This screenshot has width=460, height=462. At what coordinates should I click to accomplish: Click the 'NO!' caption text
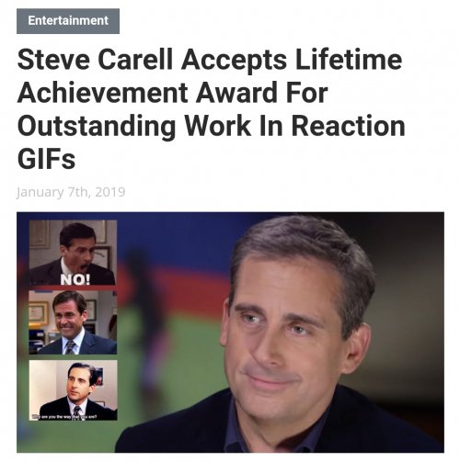75,279
